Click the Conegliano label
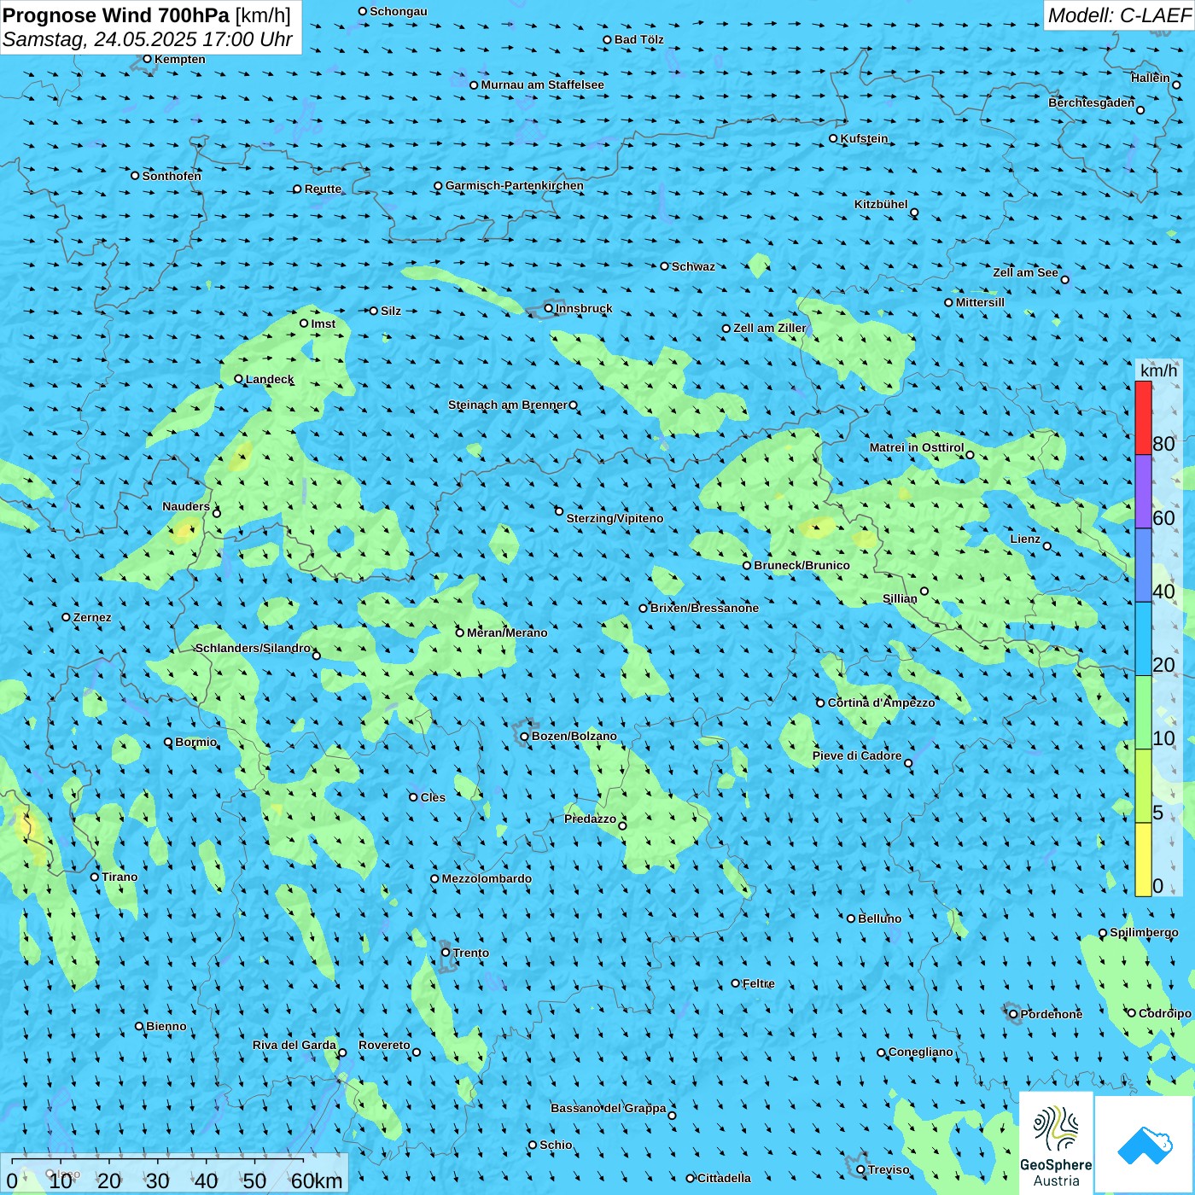The image size is (1195, 1195). pyautogui.click(x=921, y=1052)
